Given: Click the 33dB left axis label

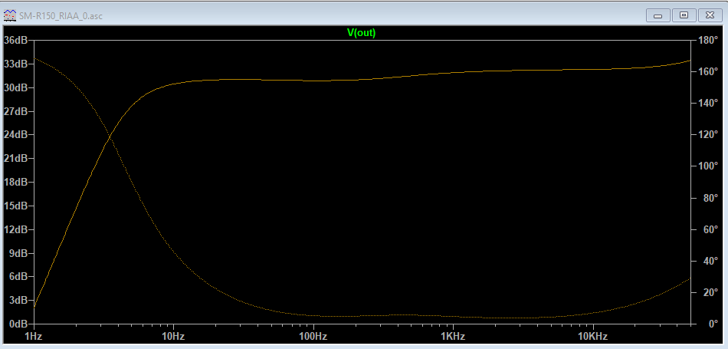Looking at the screenshot, I should [15, 64].
